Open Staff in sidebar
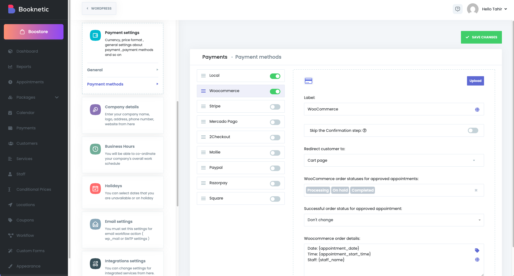 click(x=21, y=174)
